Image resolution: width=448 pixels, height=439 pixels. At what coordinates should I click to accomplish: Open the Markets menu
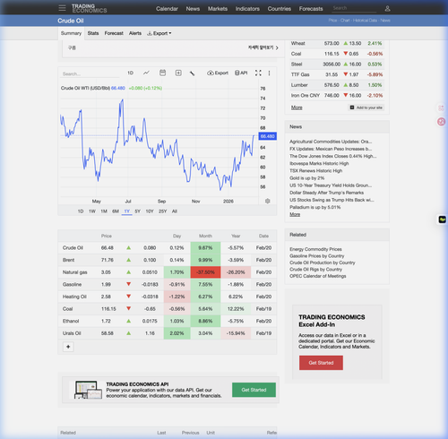point(218,9)
